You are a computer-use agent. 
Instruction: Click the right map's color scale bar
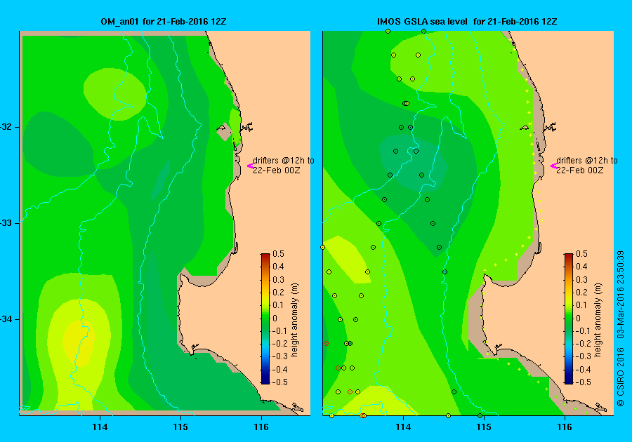pos(568,319)
